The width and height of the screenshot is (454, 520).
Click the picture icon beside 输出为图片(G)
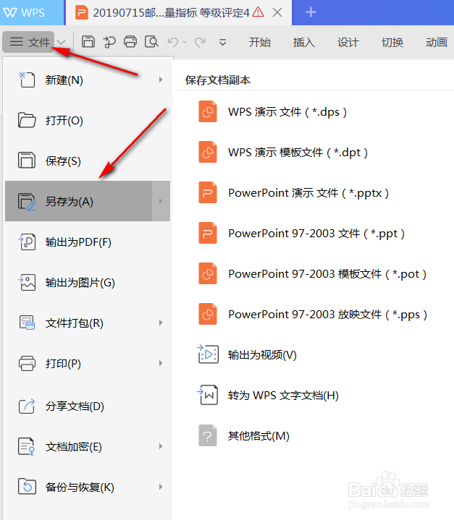(x=27, y=282)
